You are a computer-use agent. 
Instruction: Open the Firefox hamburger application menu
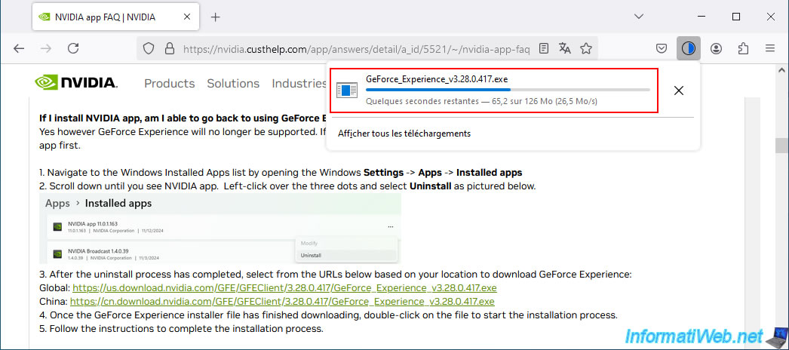pos(770,49)
